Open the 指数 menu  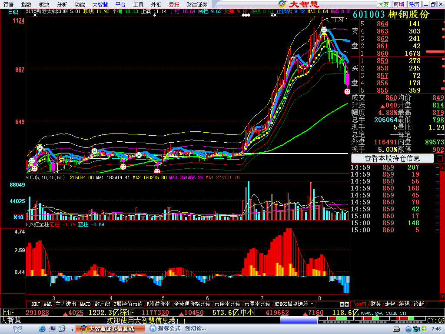[x=26, y=4]
